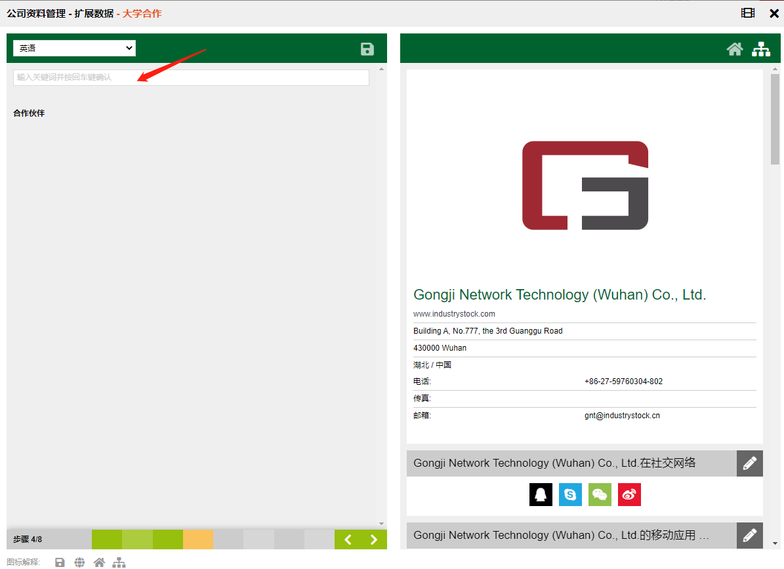Screen dimensions: 784x569
Task: Click the sitemap icon in the right green header
Action: coord(761,49)
